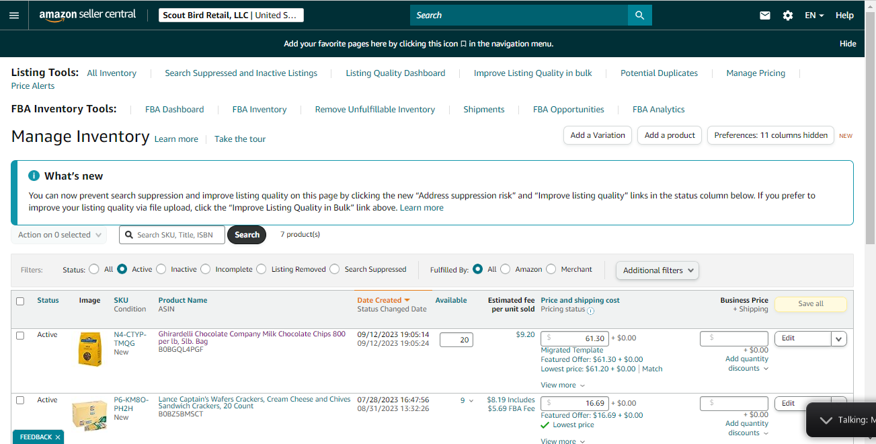This screenshot has width=876, height=444.
Task: Open the Ghirardelli Chocolate Company product link
Action: click(x=252, y=338)
